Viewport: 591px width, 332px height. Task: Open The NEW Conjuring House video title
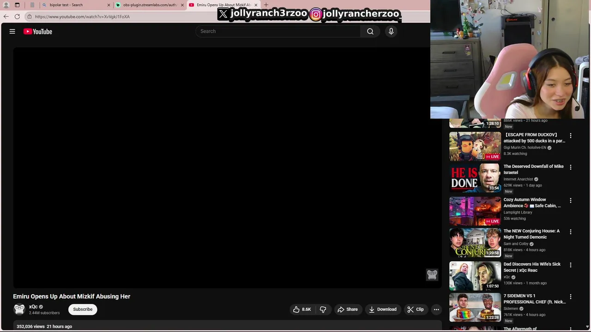click(x=531, y=234)
